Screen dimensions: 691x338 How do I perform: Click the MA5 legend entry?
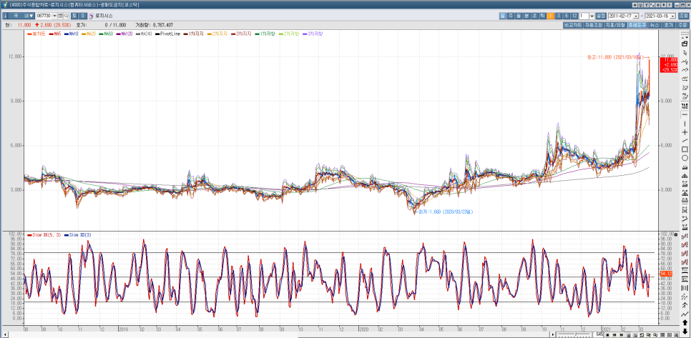coord(54,34)
